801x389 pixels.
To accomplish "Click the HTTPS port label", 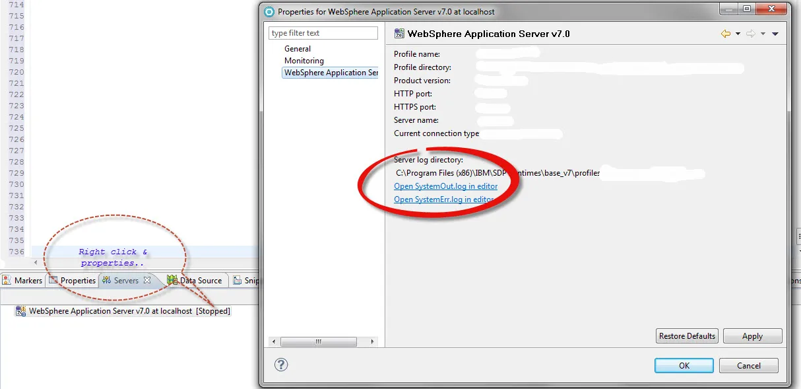I will (x=415, y=107).
